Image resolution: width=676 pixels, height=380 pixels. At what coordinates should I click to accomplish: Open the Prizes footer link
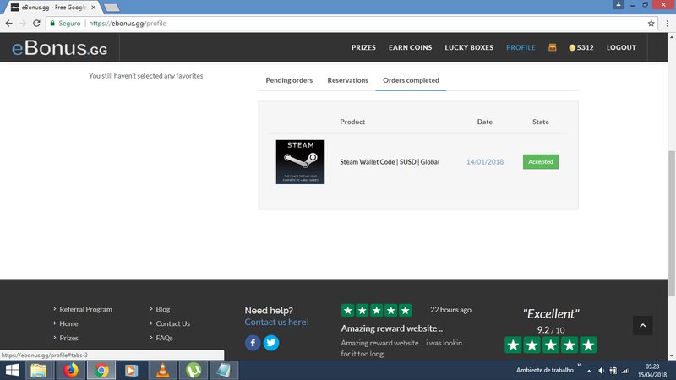pos(68,338)
